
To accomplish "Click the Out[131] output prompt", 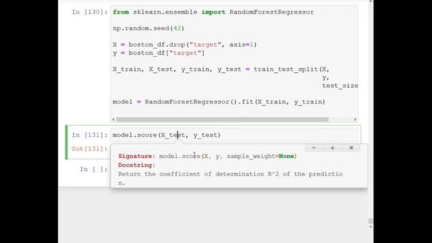I will (x=89, y=148).
